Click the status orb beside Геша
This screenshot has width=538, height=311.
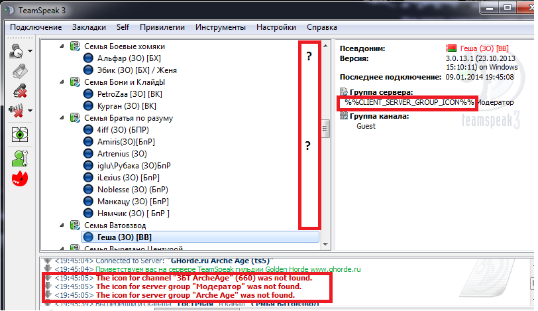point(88,237)
